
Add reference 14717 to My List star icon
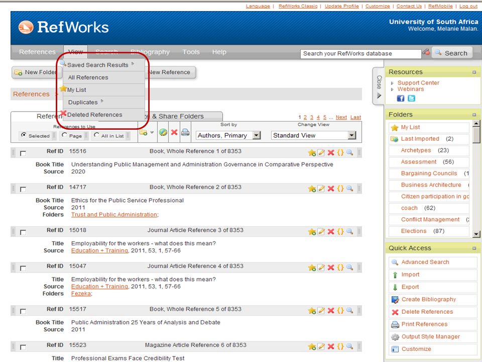312,189
